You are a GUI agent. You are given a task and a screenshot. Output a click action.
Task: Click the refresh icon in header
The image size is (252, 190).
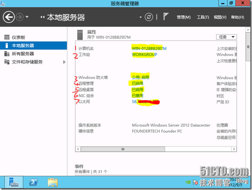[x=149, y=17]
